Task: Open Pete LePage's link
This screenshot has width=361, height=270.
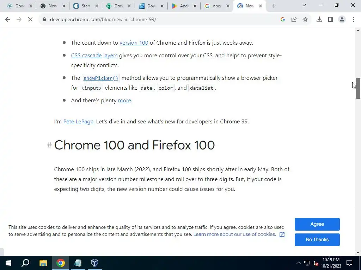Action: click(78, 121)
